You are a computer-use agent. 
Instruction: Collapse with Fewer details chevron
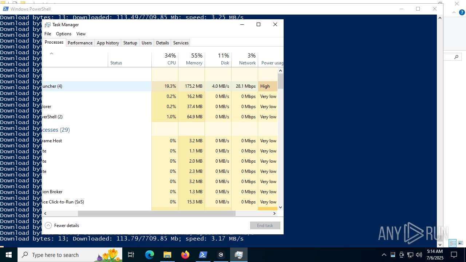(x=48, y=225)
